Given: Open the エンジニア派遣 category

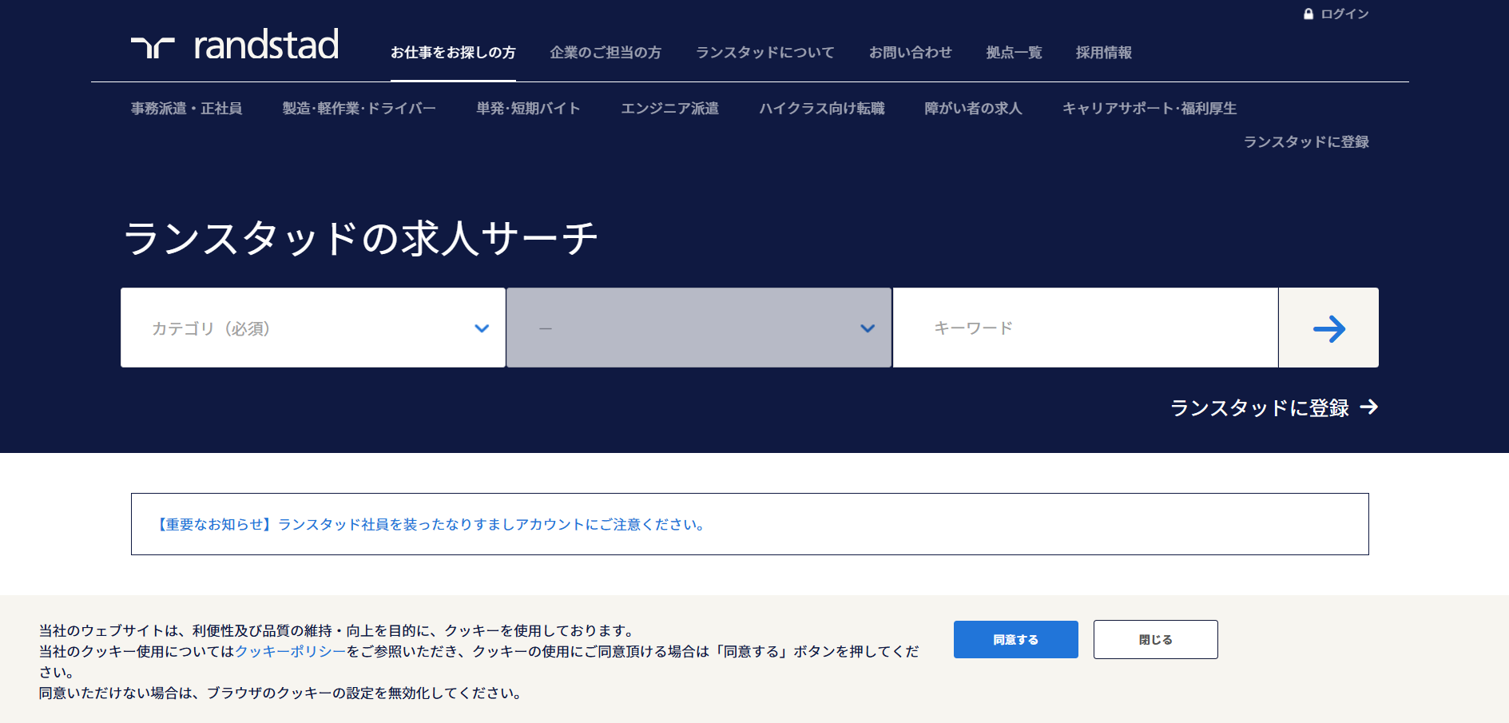Looking at the screenshot, I should coord(669,109).
